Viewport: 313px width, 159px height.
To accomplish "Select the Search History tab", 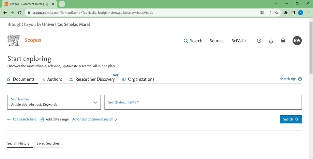I will (18, 143).
